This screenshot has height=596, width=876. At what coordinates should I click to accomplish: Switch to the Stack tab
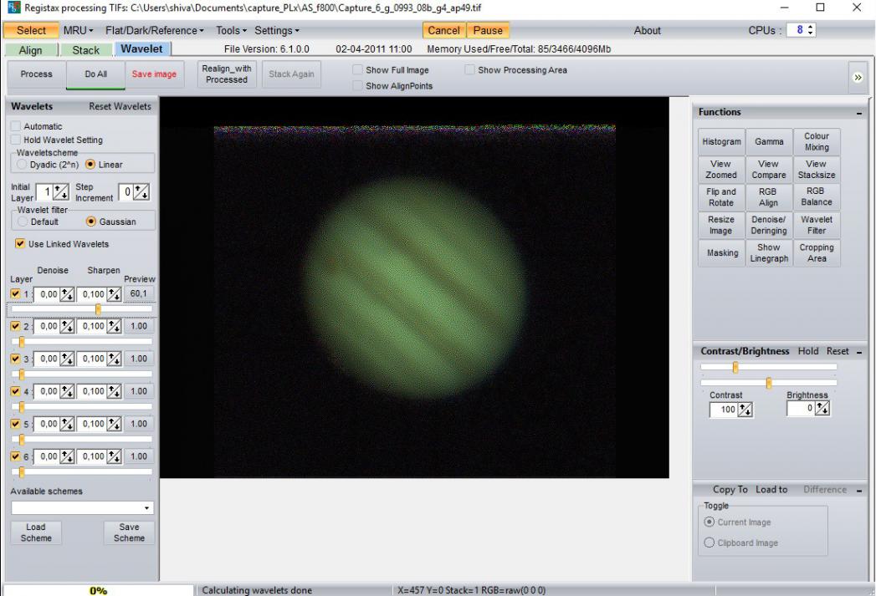pos(85,50)
